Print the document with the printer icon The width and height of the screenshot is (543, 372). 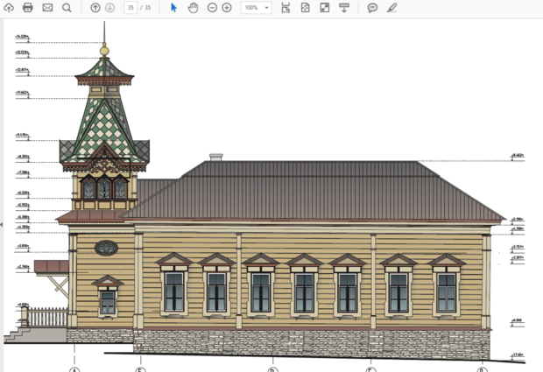pyautogui.click(x=28, y=7)
